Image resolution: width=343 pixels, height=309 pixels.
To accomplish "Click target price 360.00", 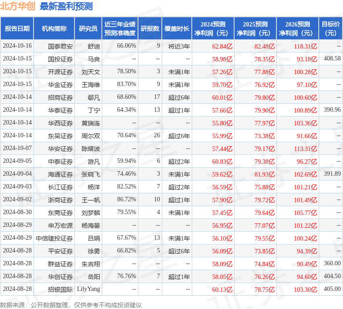I will [x=332, y=263].
